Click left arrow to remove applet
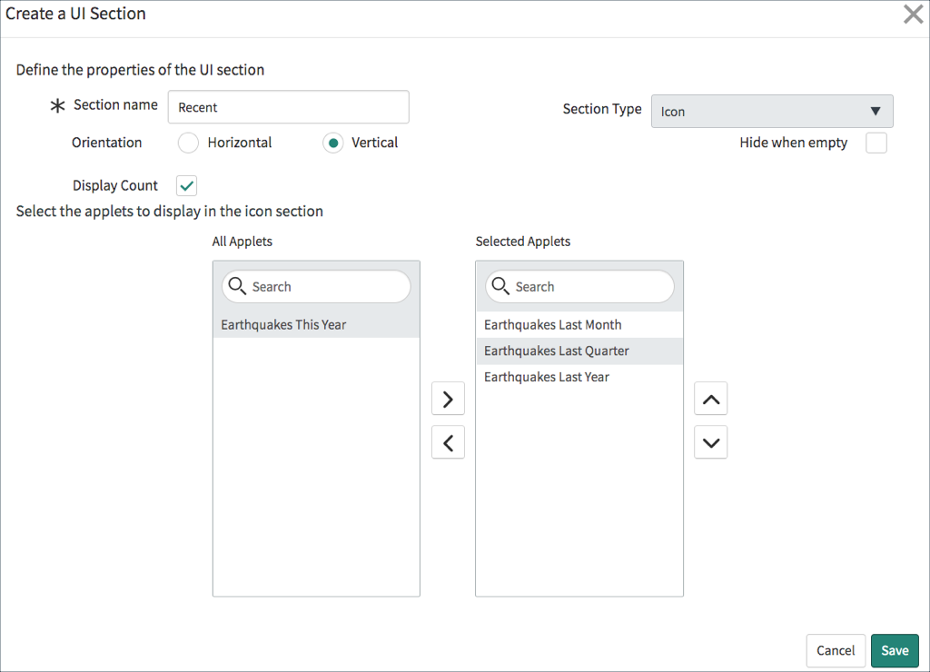Viewport: 930px width, 672px height. pyautogui.click(x=448, y=442)
